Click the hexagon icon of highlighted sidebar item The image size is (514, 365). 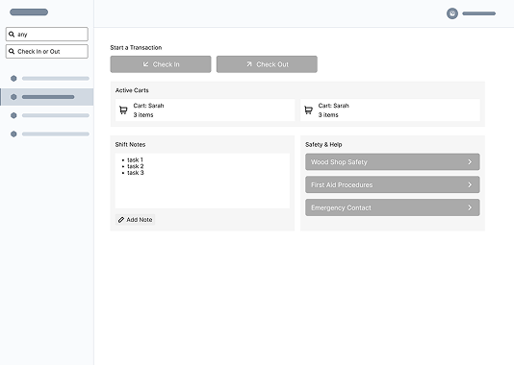click(x=13, y=97)
